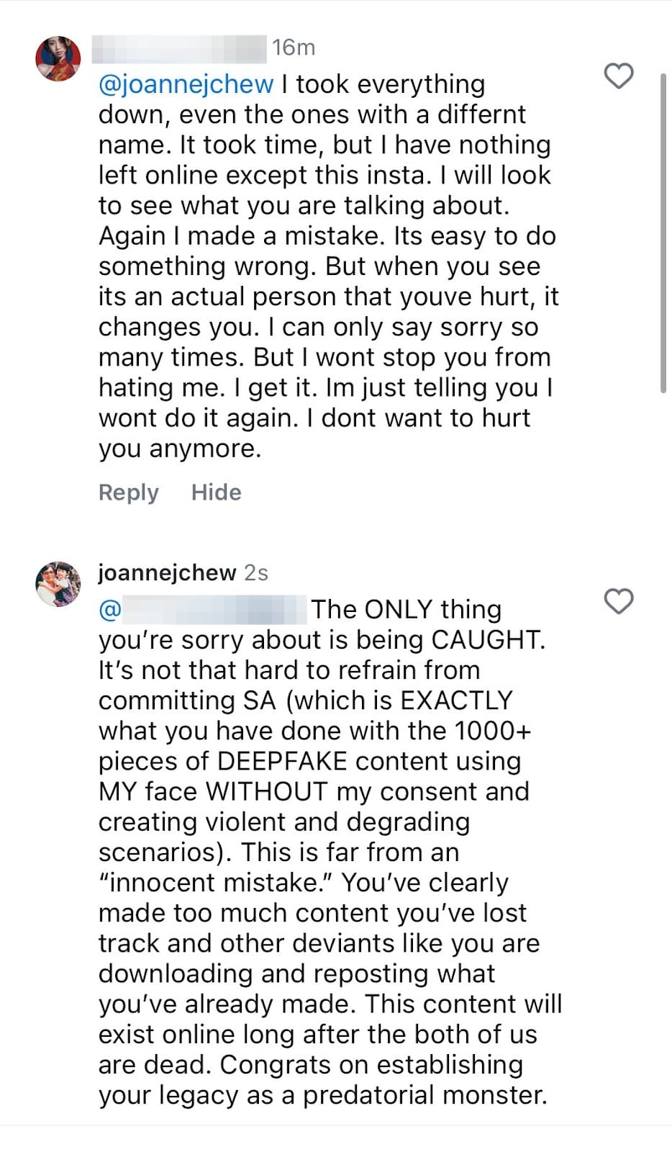Viewport: 672px width, 1152px height.
Task: Like the first comment via its heart icon
Action: (618, 76)
